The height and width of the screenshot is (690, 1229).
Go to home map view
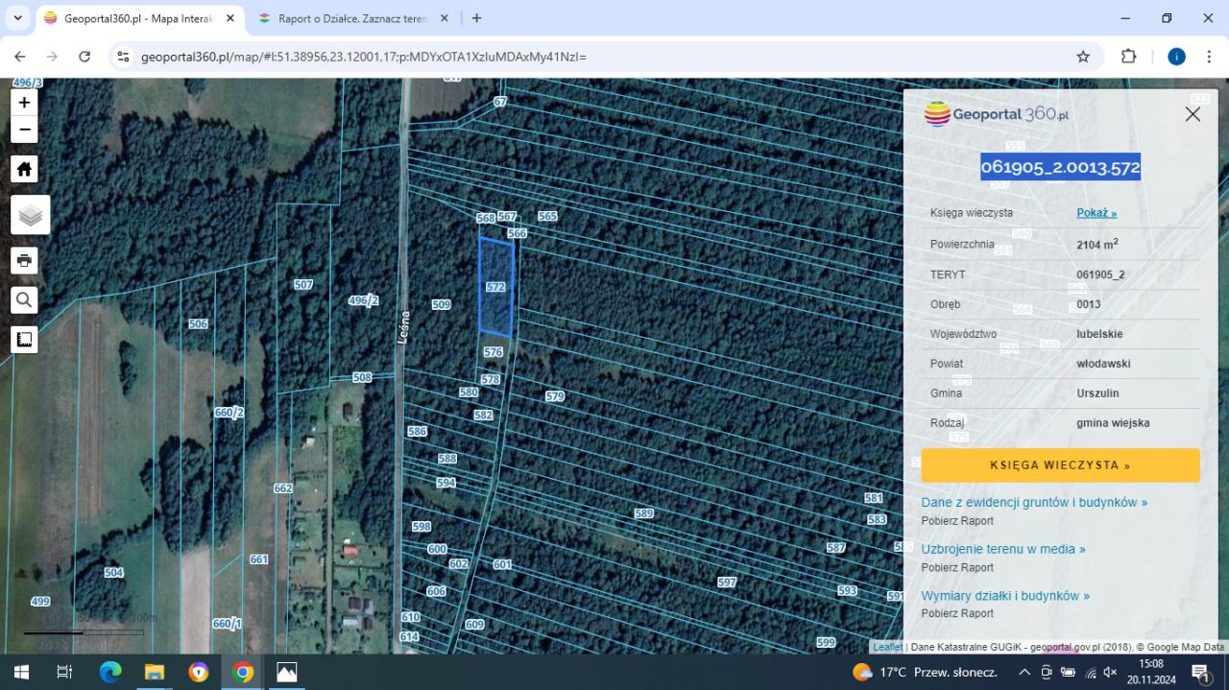[x=24, y=169]
